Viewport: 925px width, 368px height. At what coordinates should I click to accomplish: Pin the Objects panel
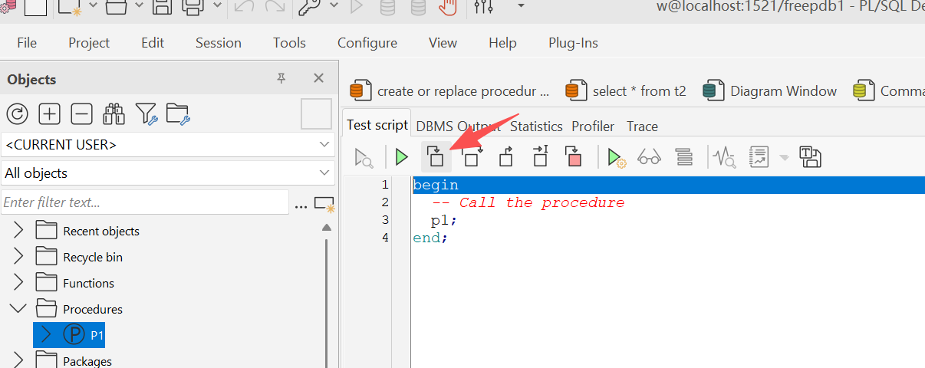(x=281, y=78)
